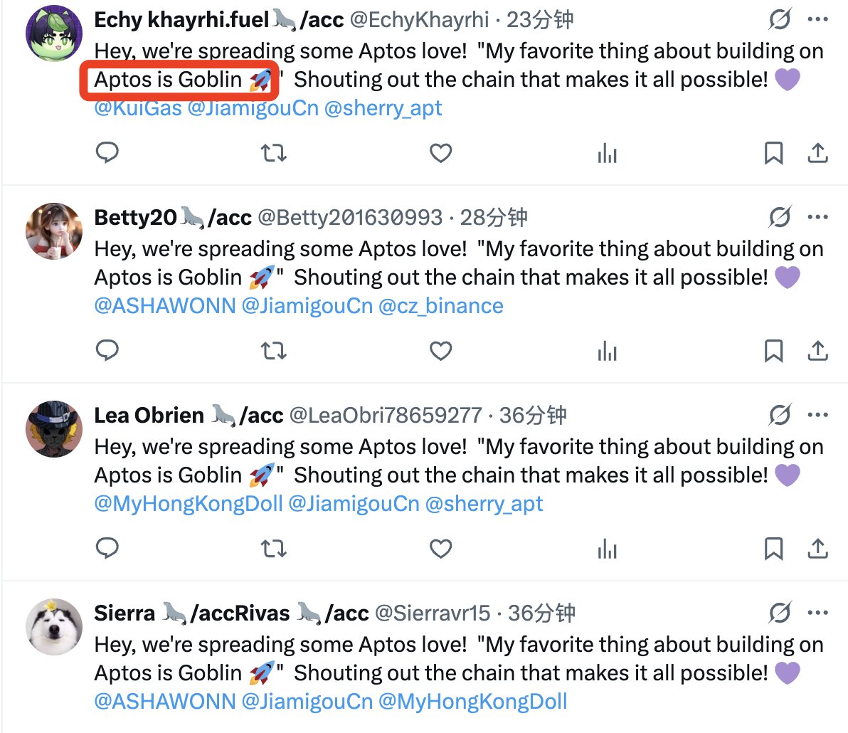Screen dimensions: 848x733
Task: Share Lea Obrien's tweet
Action: coord(818,549)
